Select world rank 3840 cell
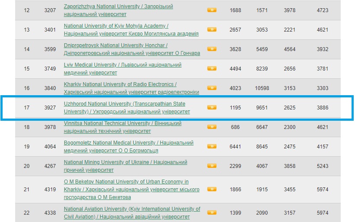 tap(50, 88)
